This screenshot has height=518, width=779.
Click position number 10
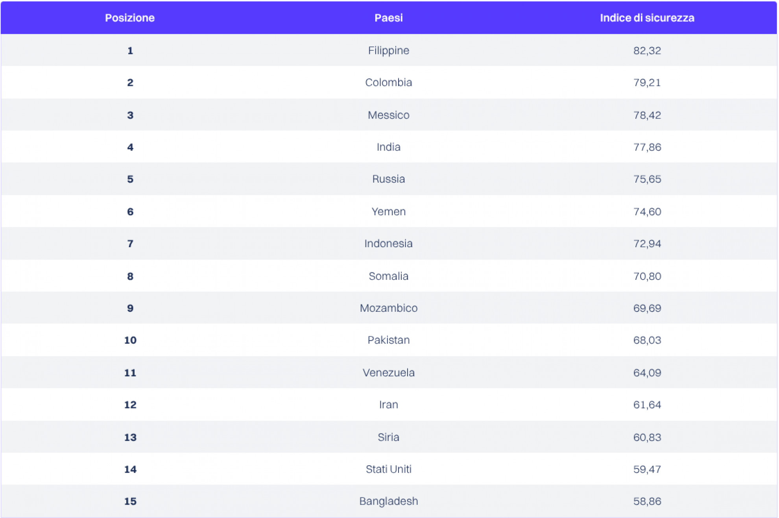[130, 340]
